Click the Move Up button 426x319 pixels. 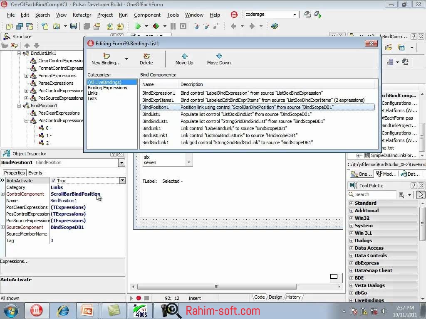point(184,59)
